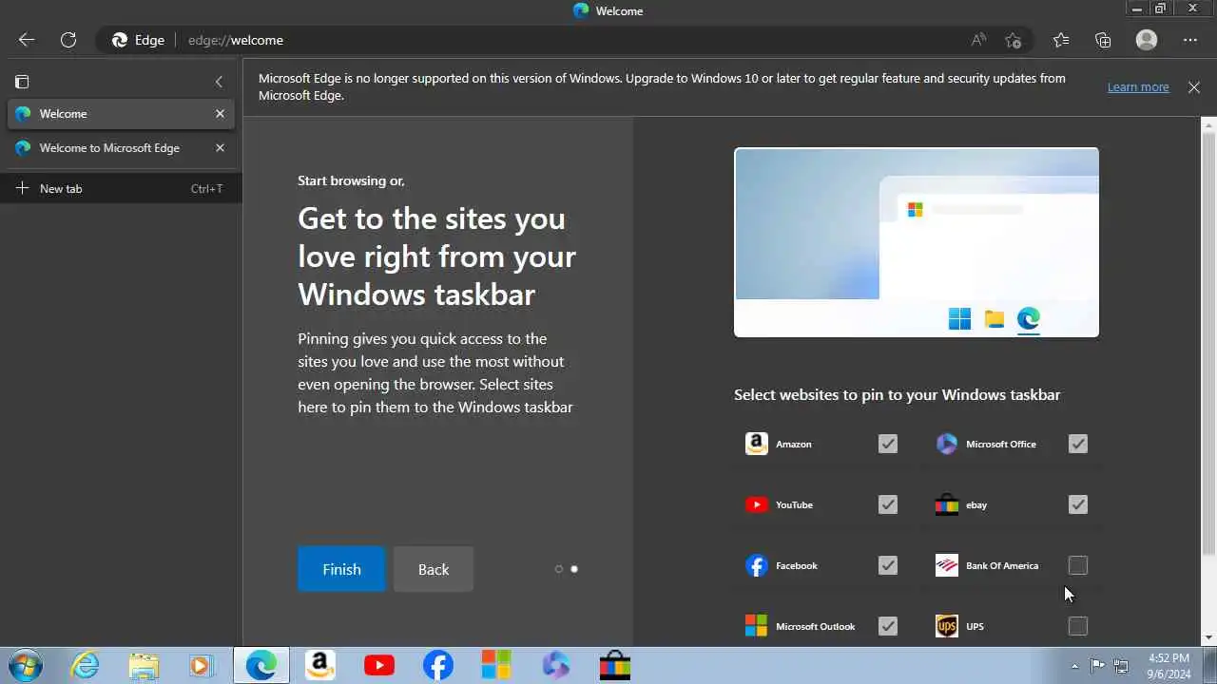Screen dimensions: 1217x684
Task: Launch Internet Explorer from taskbar
Action: pos(86,666)
